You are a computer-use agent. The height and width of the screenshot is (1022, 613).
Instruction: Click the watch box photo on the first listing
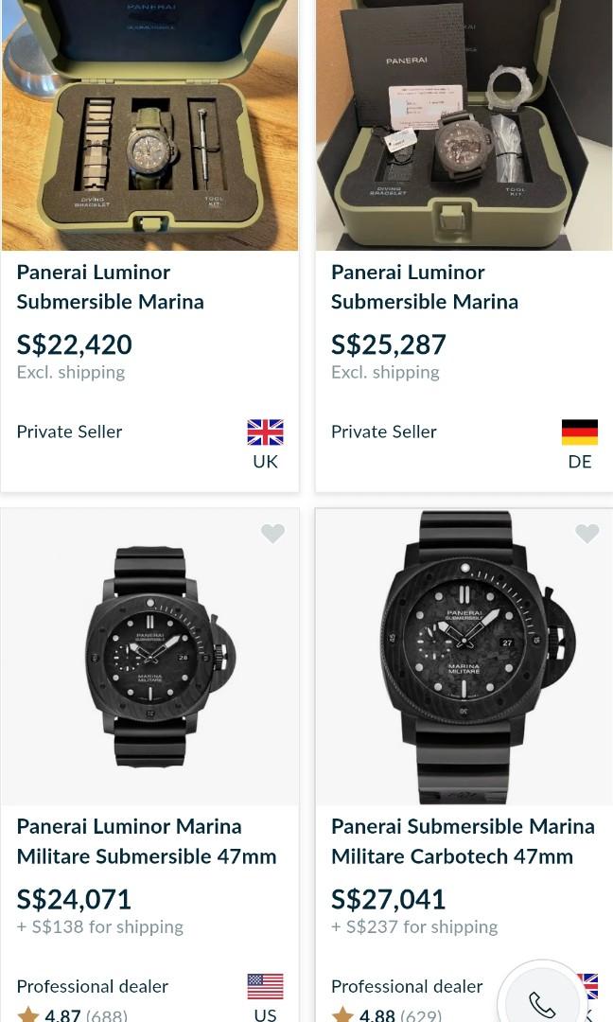[149, 123]
